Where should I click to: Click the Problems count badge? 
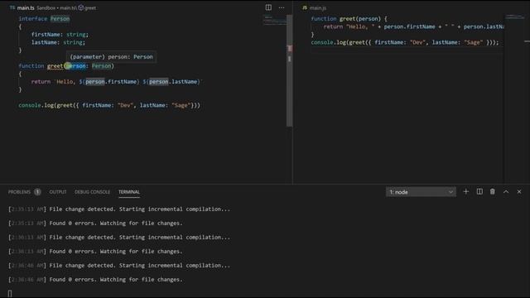pyautogui.click(x=37, y=192)
